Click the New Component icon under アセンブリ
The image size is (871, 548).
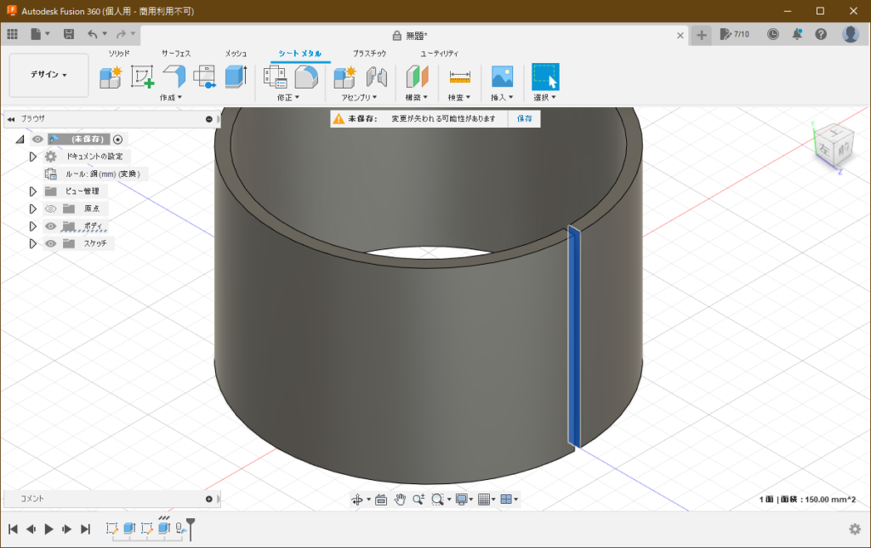tap(345, 77)
